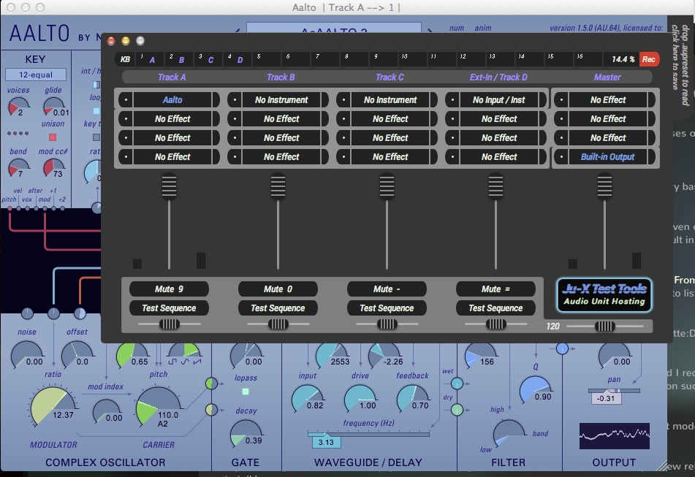Click the waveguide knob showing 2553
Image resolution: width=695 pixels, height=477 pixels.
point(332,355)
